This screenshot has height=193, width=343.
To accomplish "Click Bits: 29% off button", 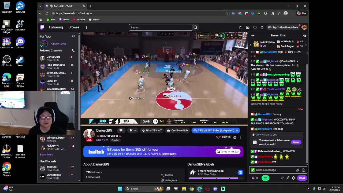I will 152,131.
